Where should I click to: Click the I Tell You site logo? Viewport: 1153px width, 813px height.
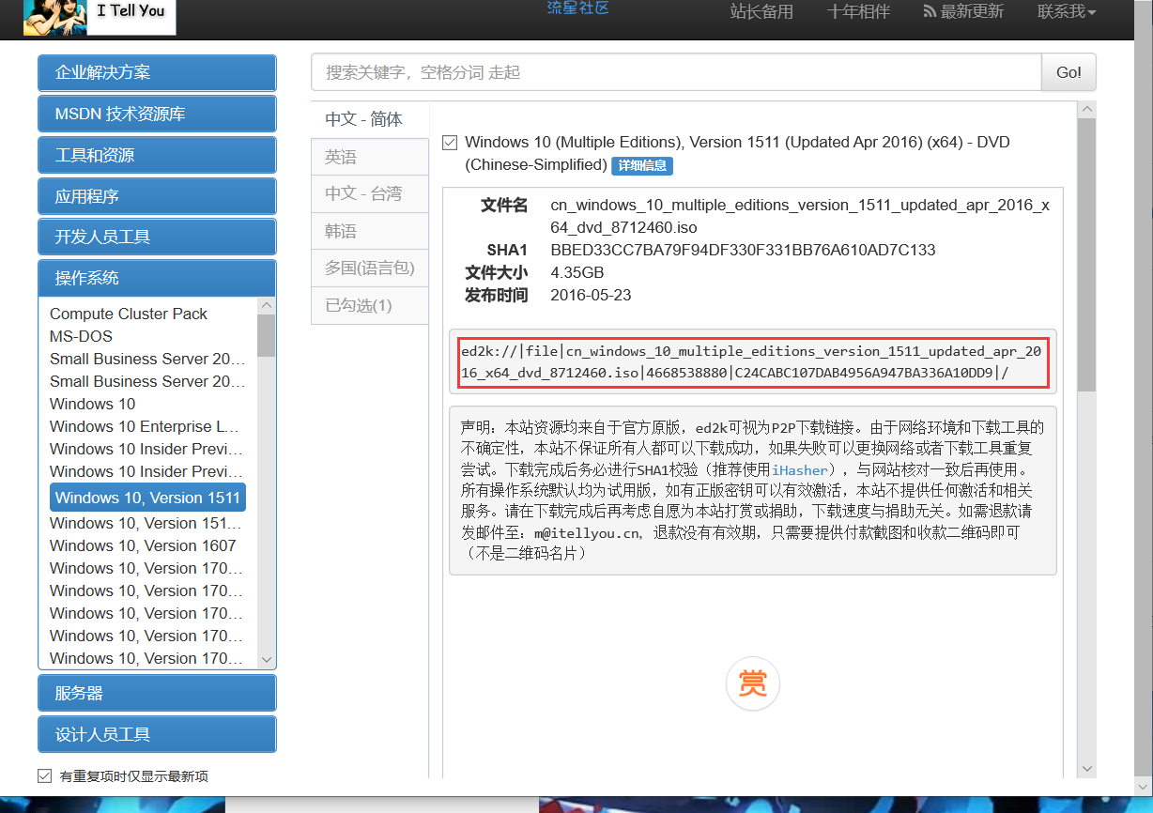tap(99, 17)
